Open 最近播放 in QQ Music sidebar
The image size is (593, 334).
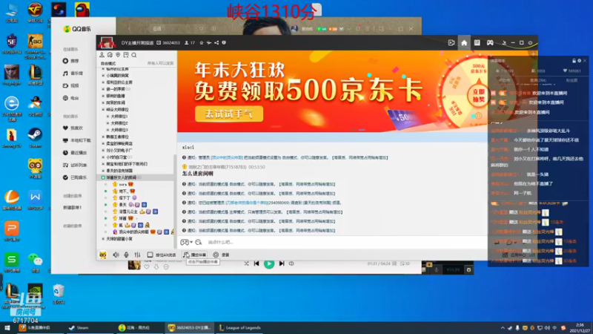click(75, 153)
